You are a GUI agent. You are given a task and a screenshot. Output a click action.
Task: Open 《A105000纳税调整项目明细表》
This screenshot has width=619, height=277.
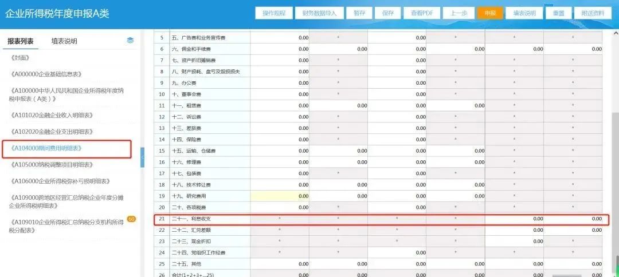tap(52, 165)
